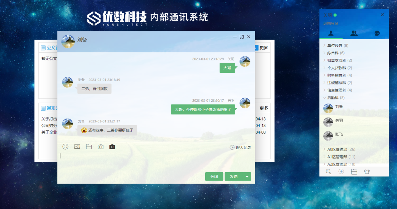Switch to the recent messages chat bubble tab

377,33
